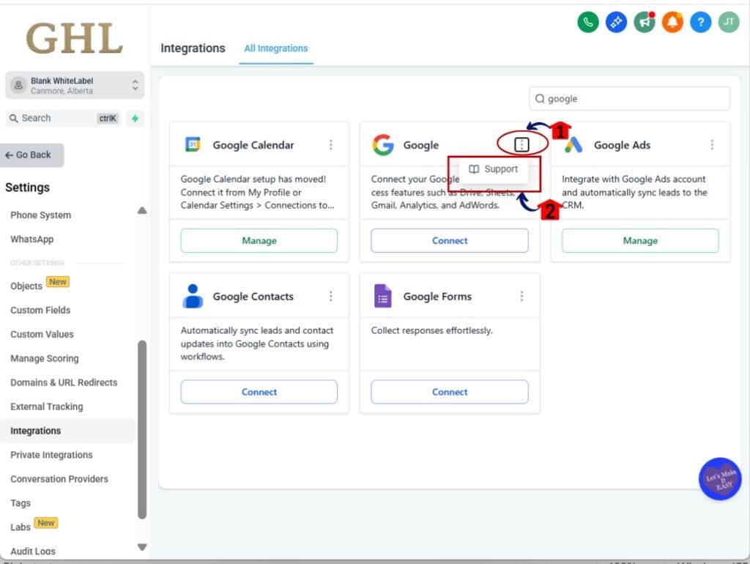Click the Settings sidebar heading
Screen dimensions: 750x564
pos(27,188)
